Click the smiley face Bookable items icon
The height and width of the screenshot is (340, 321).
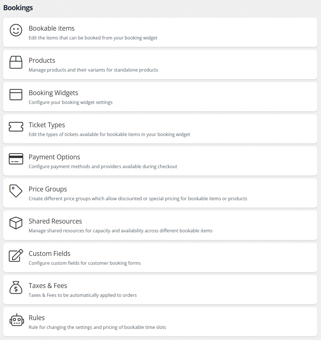click(16, 30)
